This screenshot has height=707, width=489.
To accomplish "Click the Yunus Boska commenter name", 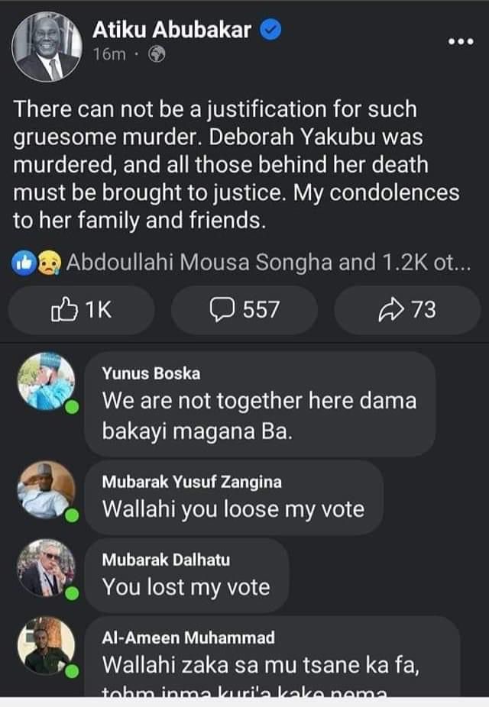I will coord(151,373).
